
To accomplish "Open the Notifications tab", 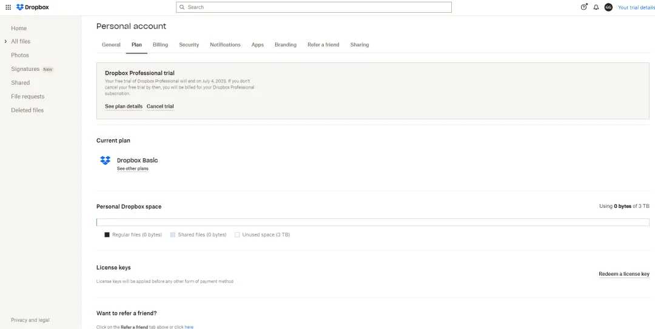I will point(225,45).
